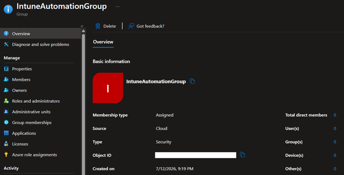The image size is (344, 175).
Task: Click the Applications grid icon
Action: (6, 133)
